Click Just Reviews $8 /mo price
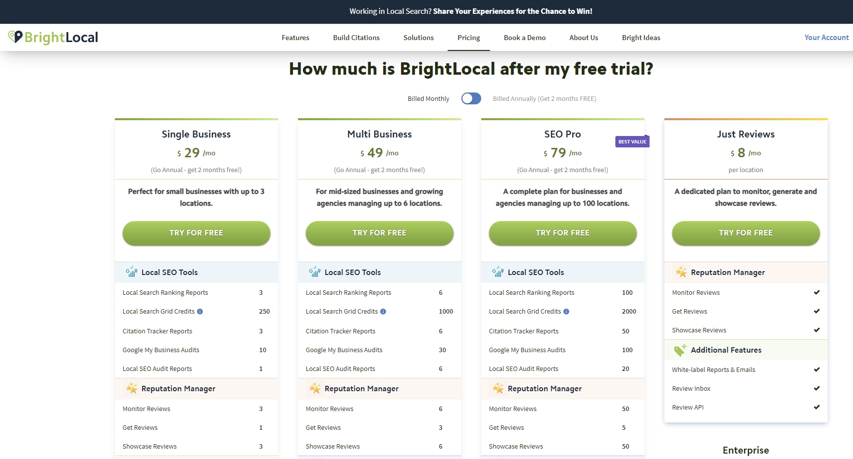 tap(746, 153)
